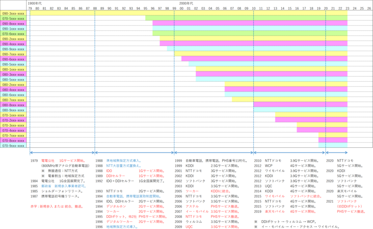Viewport: 373px width, 229px height.
Task: Select year column header 26
Action: pos(369,8)
